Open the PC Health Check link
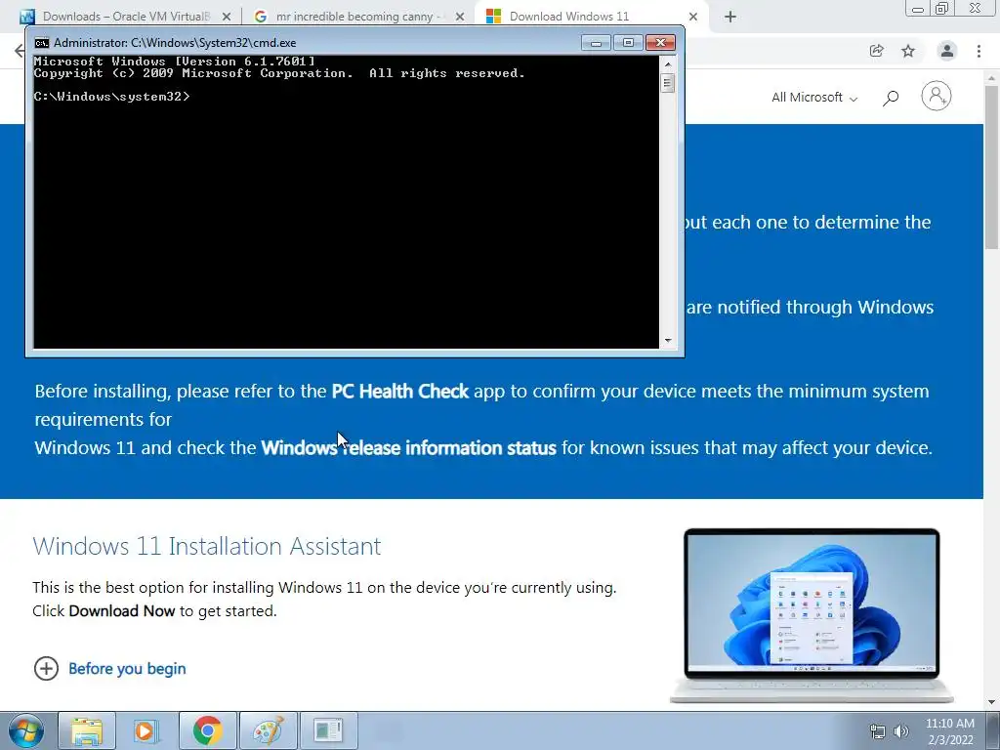1000x750 pixels. pyautogui.click(x=399, y=391)
